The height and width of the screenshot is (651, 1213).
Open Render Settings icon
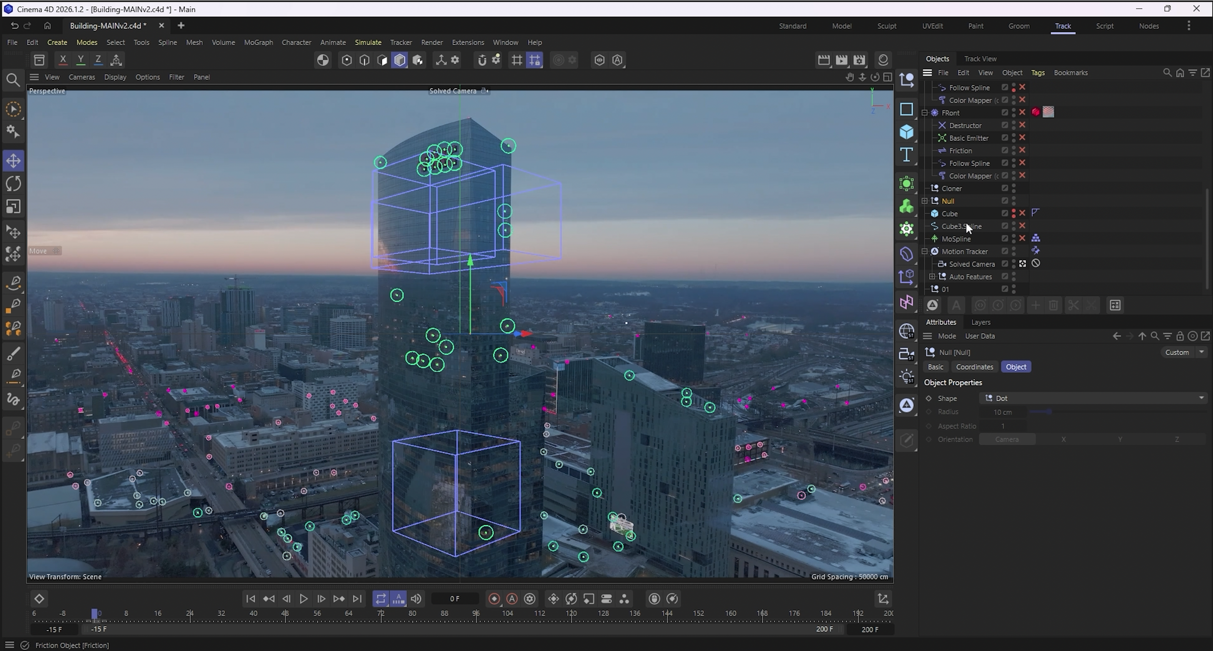point(859,60)
